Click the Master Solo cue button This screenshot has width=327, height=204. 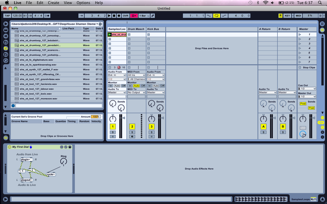coord(303,128)
